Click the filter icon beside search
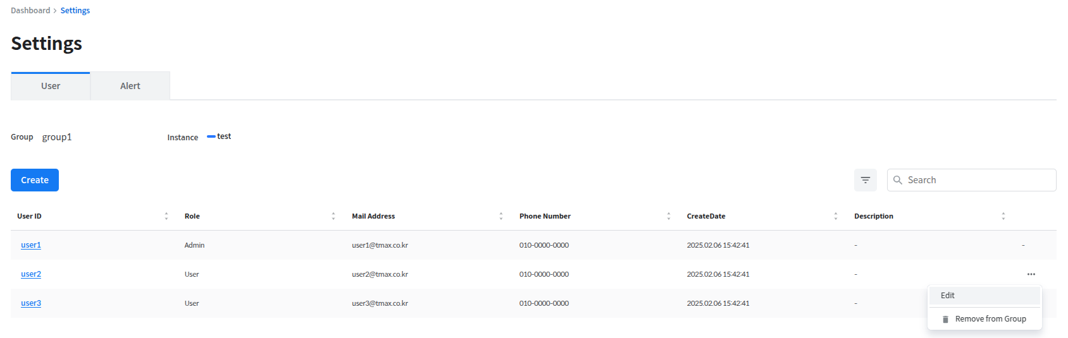 pyautogui.click(x=865, y=180)
